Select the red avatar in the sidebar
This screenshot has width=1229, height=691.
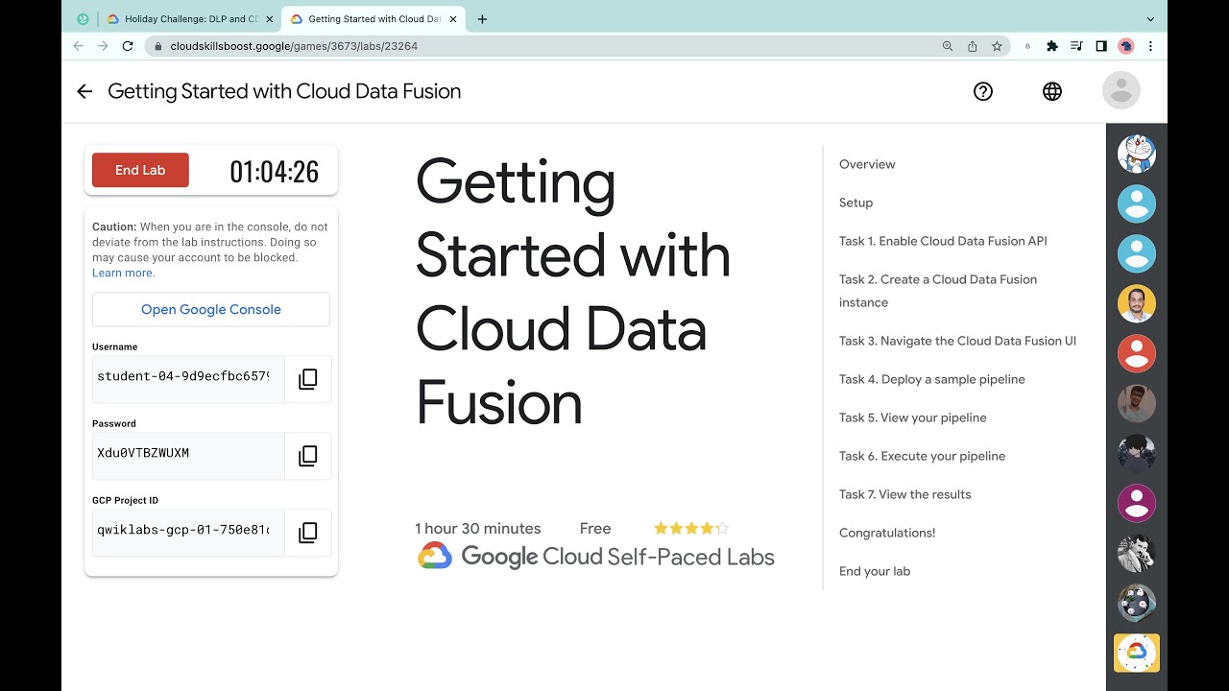click(1137, 353)
